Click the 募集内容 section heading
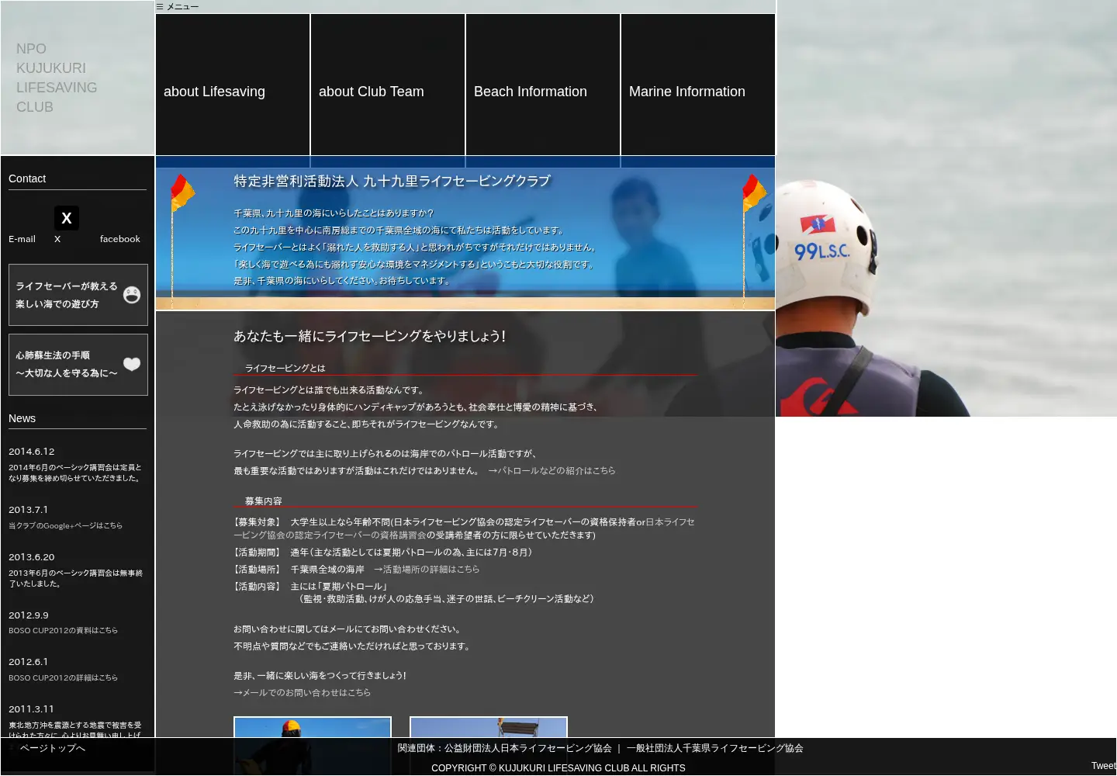The image size is (1117, 776). click(264, 501)
